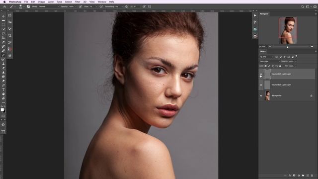Open the Layer menu

51,1
